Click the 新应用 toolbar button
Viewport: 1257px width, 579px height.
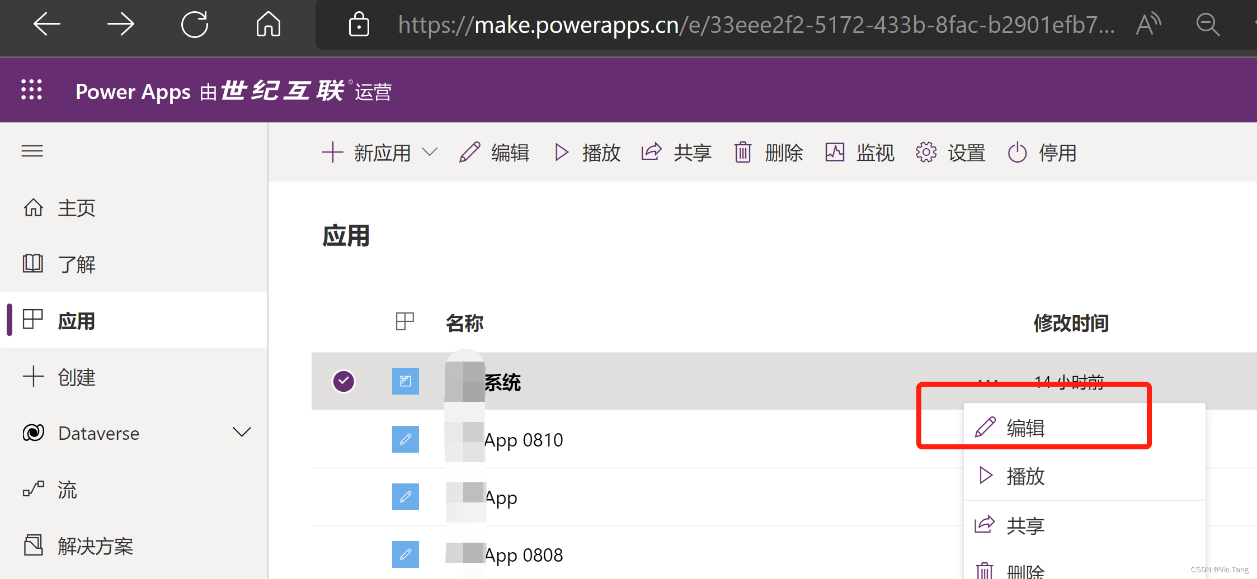click(366, 153)
